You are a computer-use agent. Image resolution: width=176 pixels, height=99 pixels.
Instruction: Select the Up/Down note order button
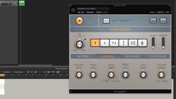click(x=114, y=43)
